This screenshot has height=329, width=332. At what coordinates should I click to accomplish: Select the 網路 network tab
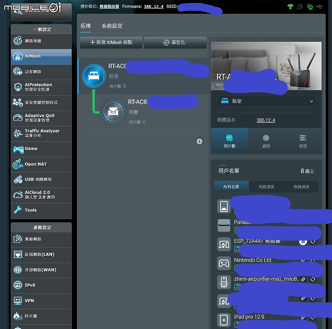[x=266, y=140]
